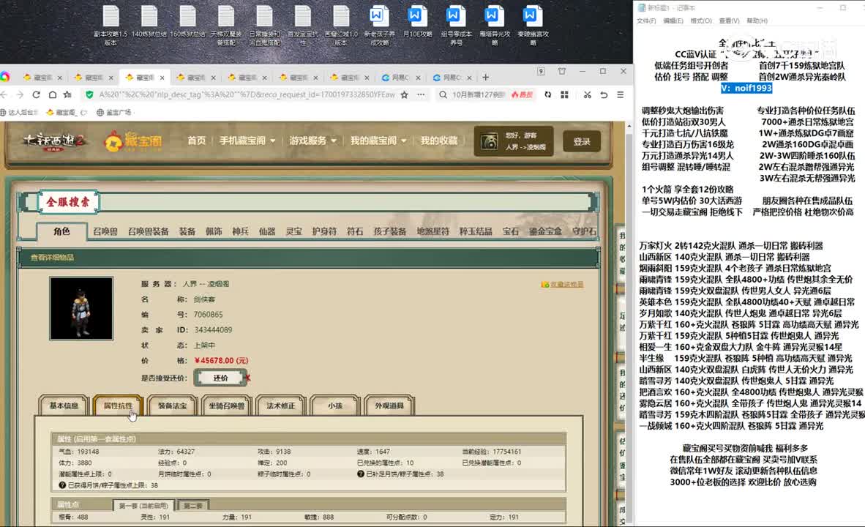
Task: Click the 藏宝阁 site logo
Action: click(133, 141)
